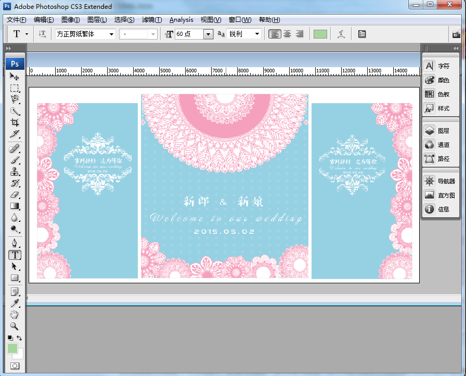Open the 通道 panel
Image resolution: width=466 pixels, height=376 pixels.
pos(441,145)
